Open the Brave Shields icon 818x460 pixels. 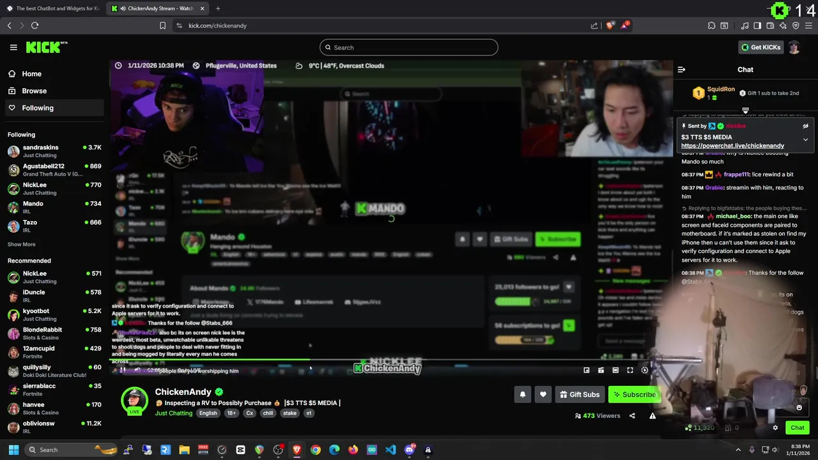click(x=610, y=26)
